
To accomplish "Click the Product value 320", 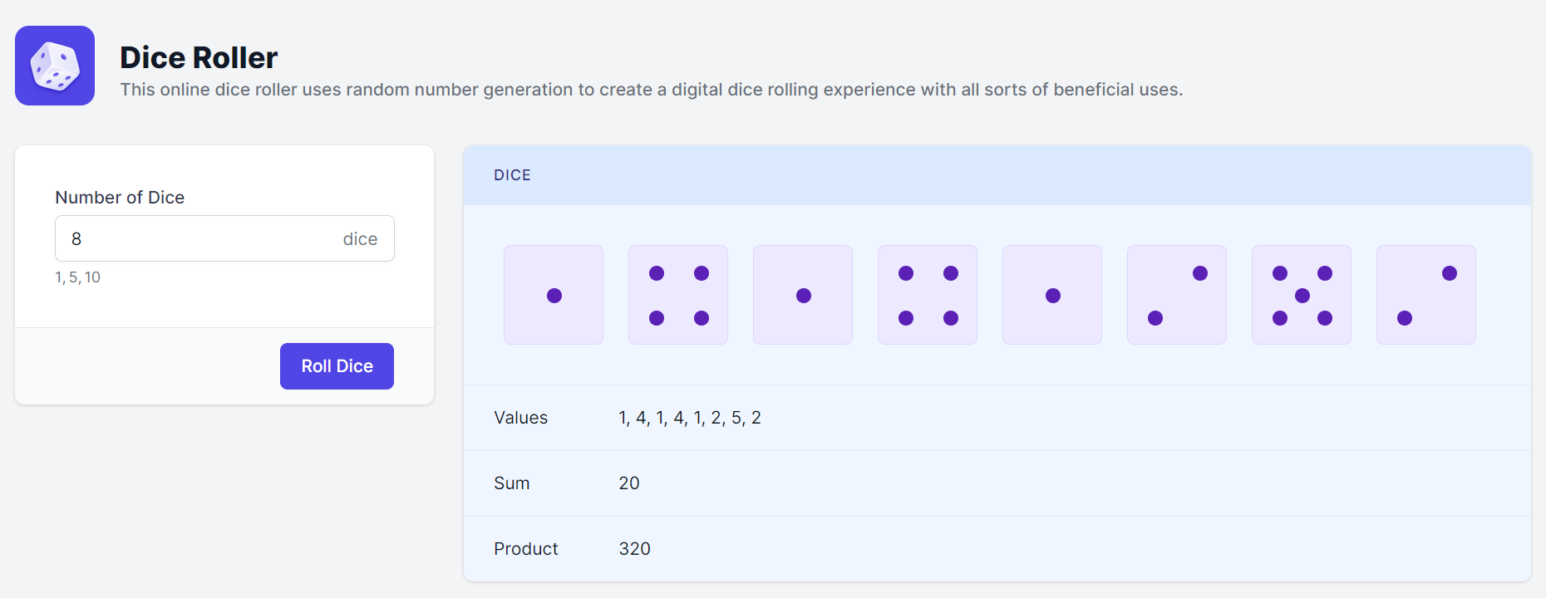I will [634, 549].
